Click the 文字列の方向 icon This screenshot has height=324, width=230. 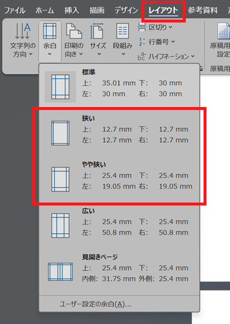pyautogui.click(x=22, y=31)
